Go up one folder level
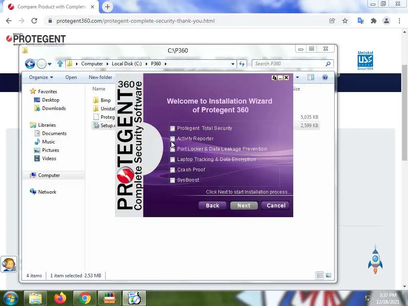 tap(60, 64)
